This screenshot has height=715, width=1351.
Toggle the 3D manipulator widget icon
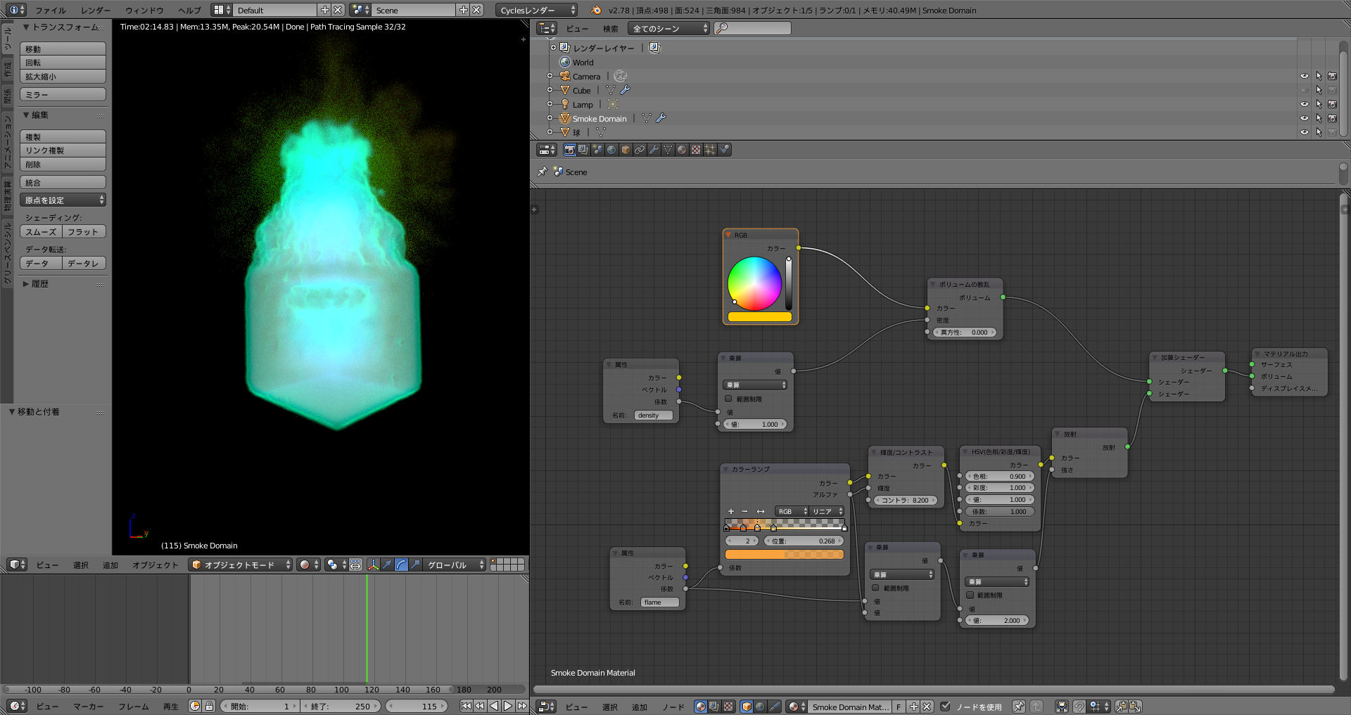(x=373, y=565)
